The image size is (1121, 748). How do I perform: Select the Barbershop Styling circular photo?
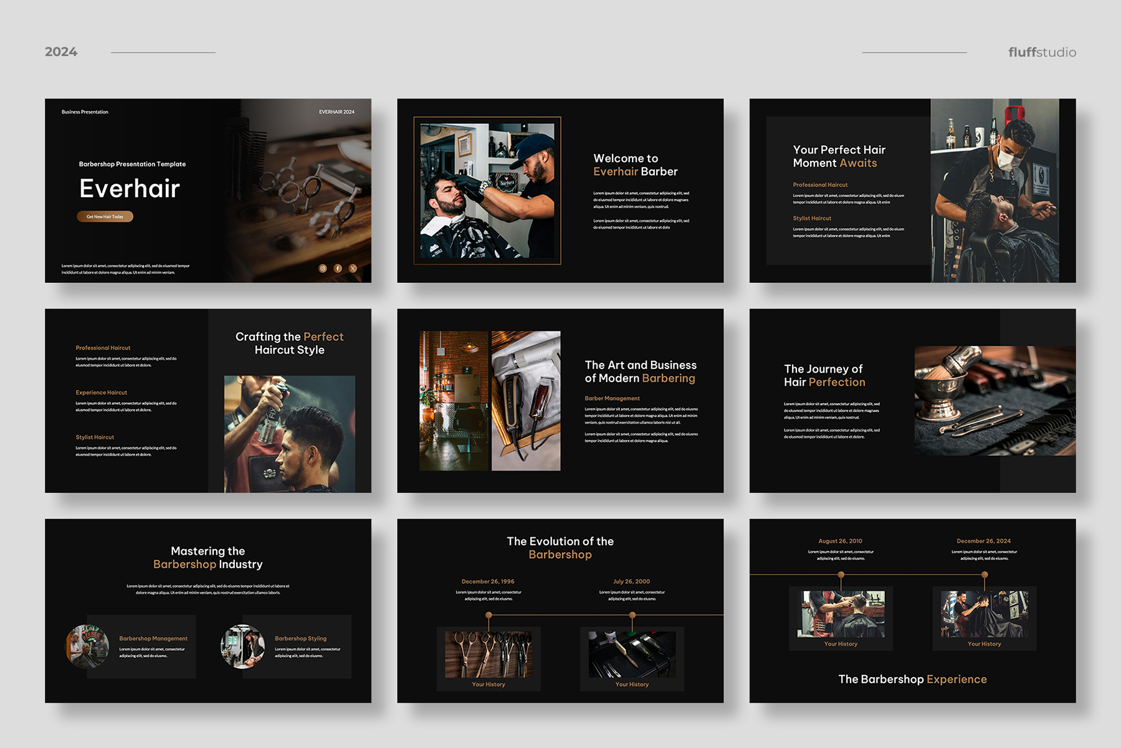pyautogui.click(x=242, y=646)
